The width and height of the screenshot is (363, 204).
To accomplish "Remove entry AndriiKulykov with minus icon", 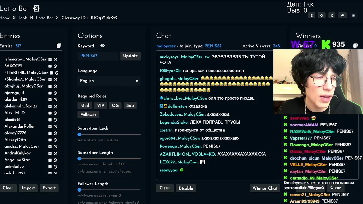I will click(50, 153).
